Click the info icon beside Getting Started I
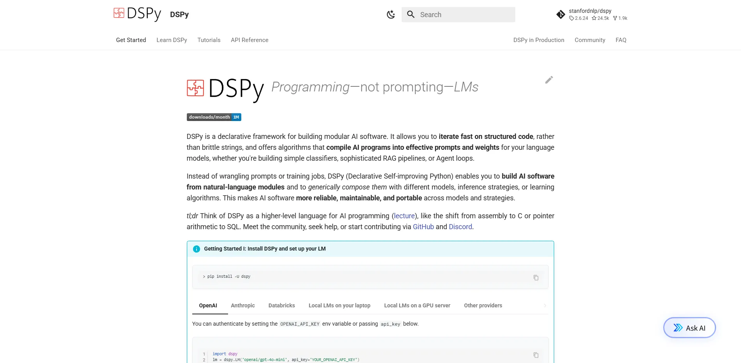Viewport: 741px width, 363px height. [x=197, y=249]
